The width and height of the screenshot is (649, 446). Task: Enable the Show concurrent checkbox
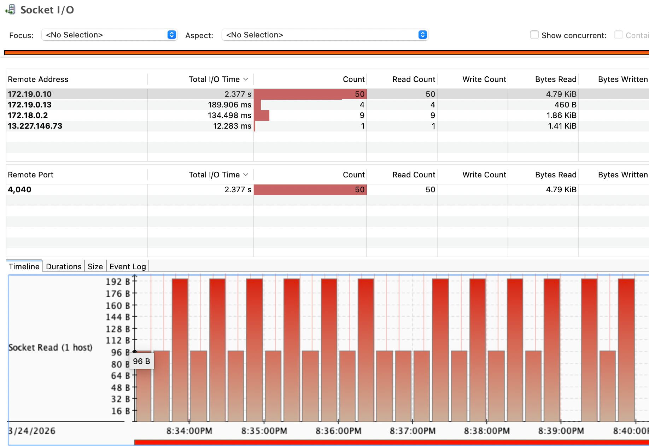[534, 35]
